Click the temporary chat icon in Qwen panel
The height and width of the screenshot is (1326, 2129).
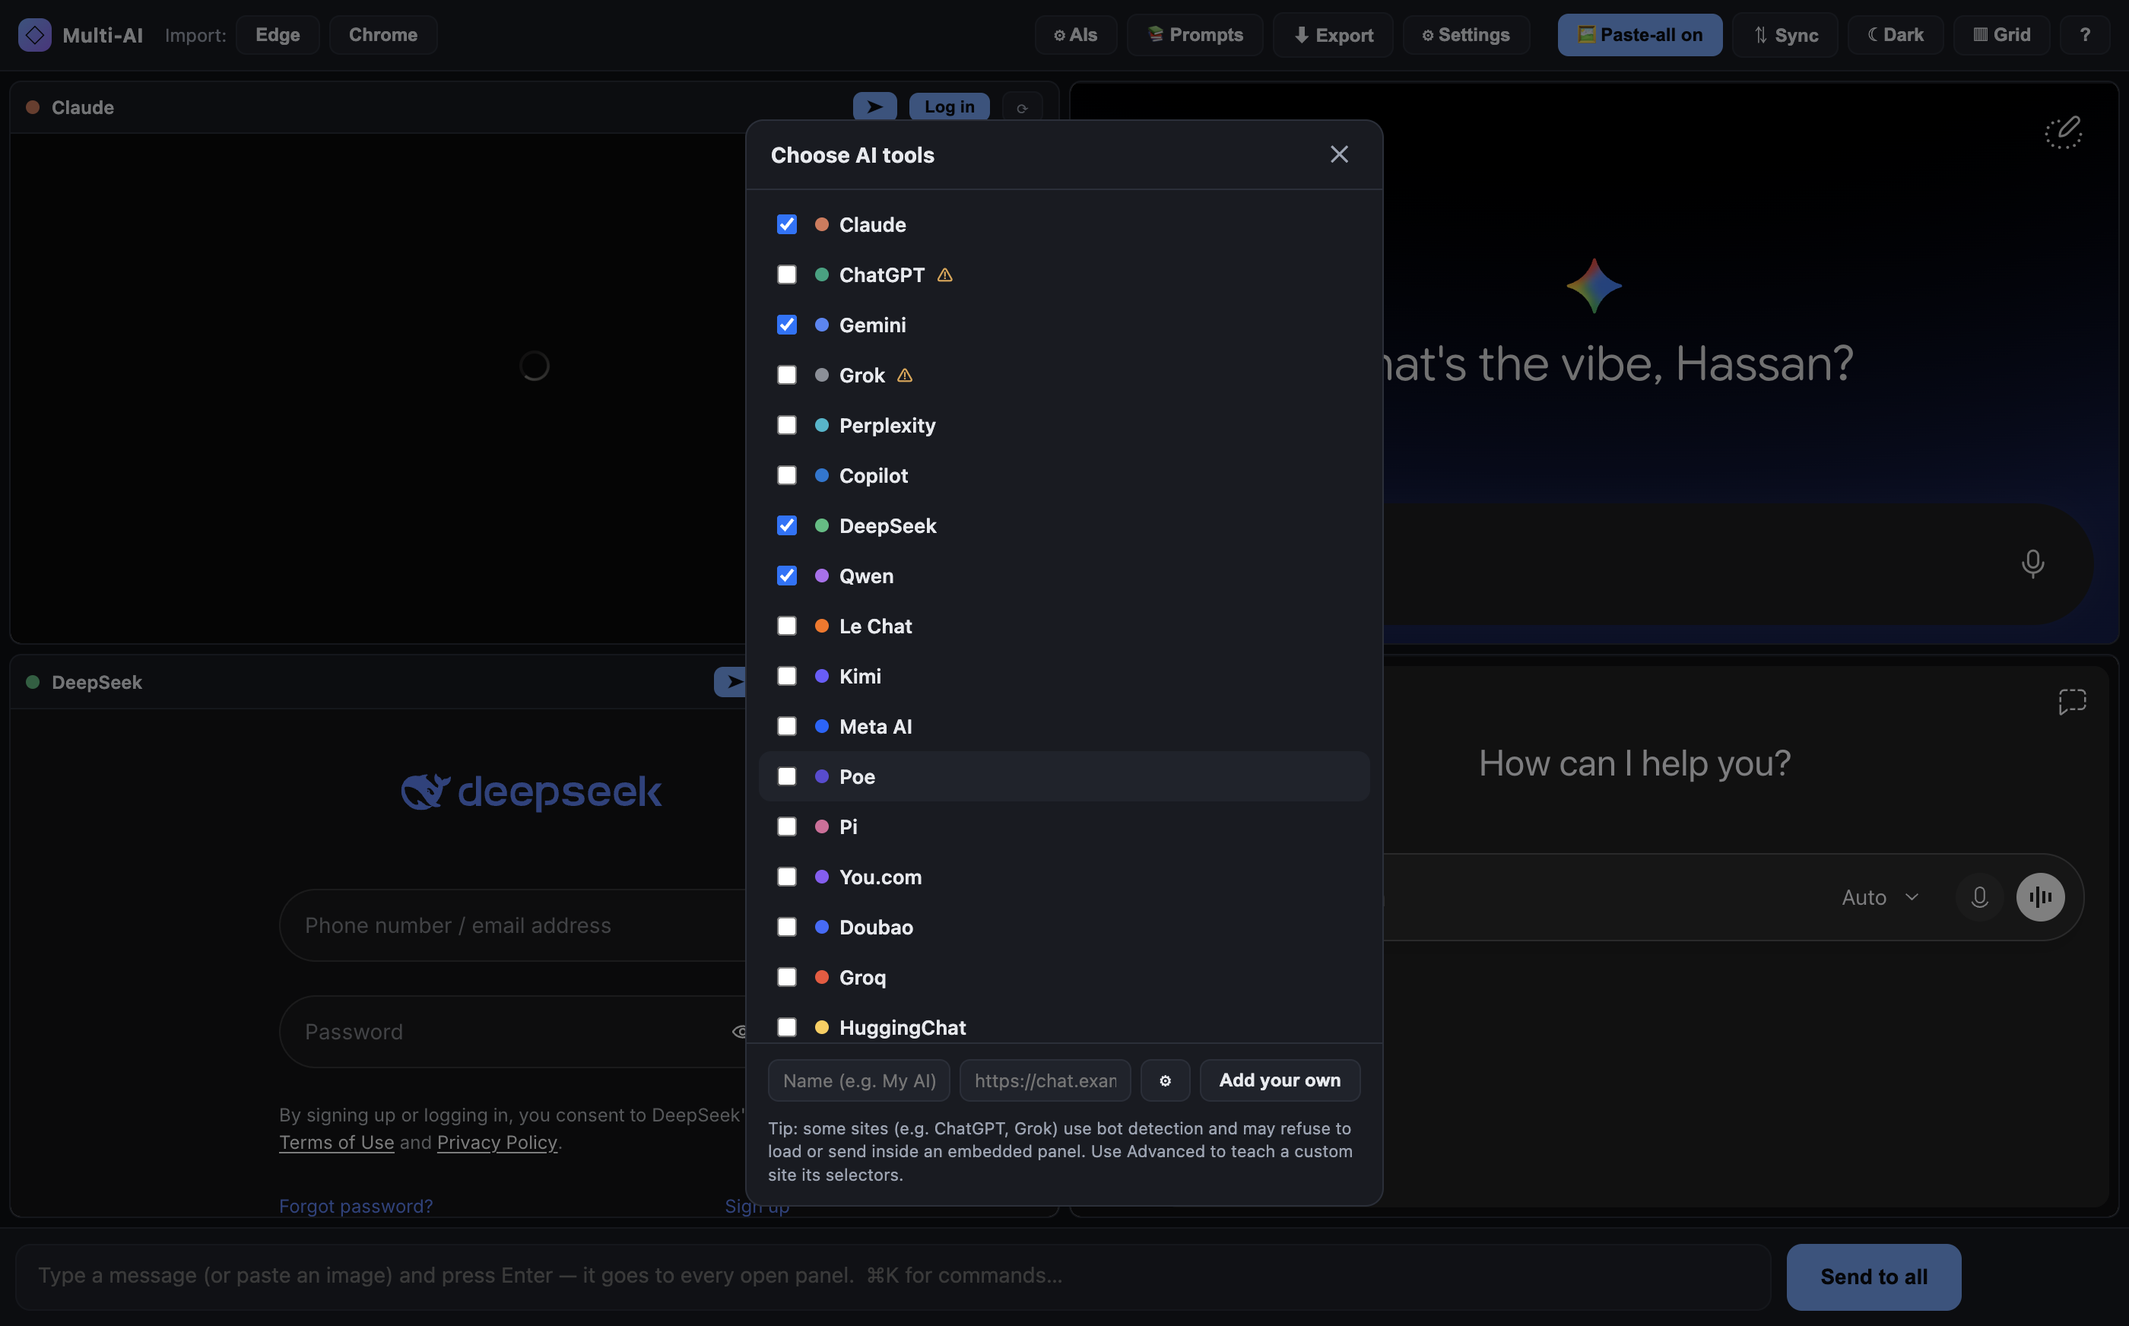(x=2071, y=702)
